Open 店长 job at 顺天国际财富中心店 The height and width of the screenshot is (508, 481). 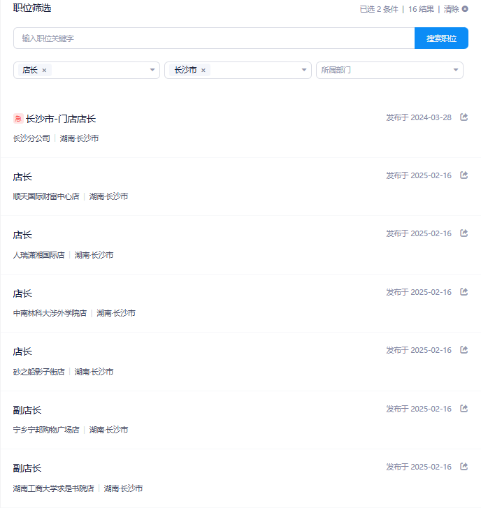[x=22, y=177]
